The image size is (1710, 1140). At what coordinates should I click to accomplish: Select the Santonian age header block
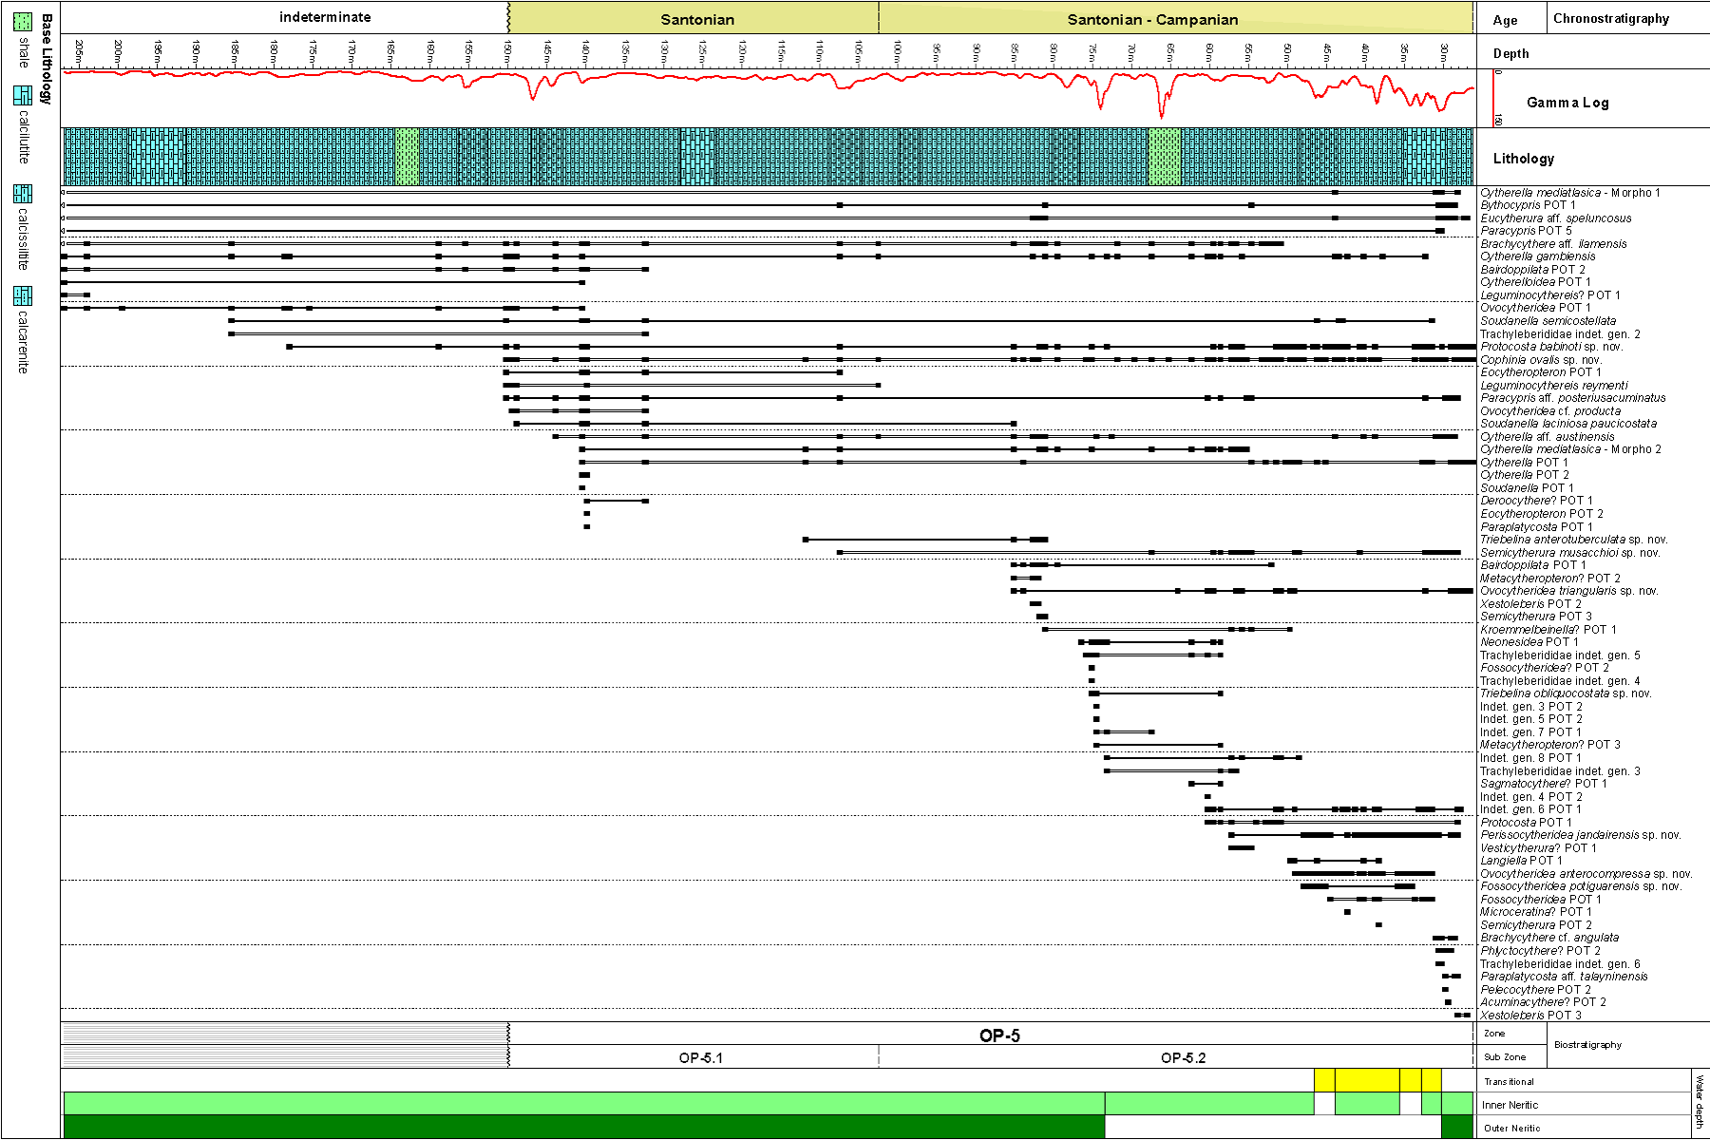pos(696,19)
